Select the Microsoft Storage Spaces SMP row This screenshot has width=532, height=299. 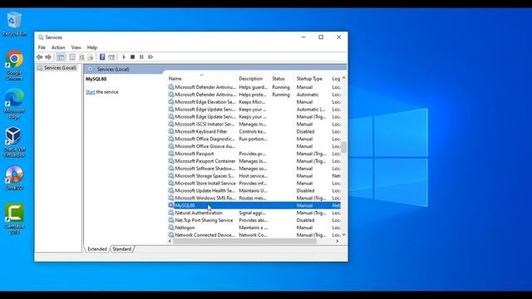(254, 176)
